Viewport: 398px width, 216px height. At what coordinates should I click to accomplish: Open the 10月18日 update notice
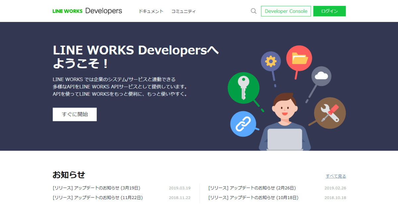coord(253,197)
